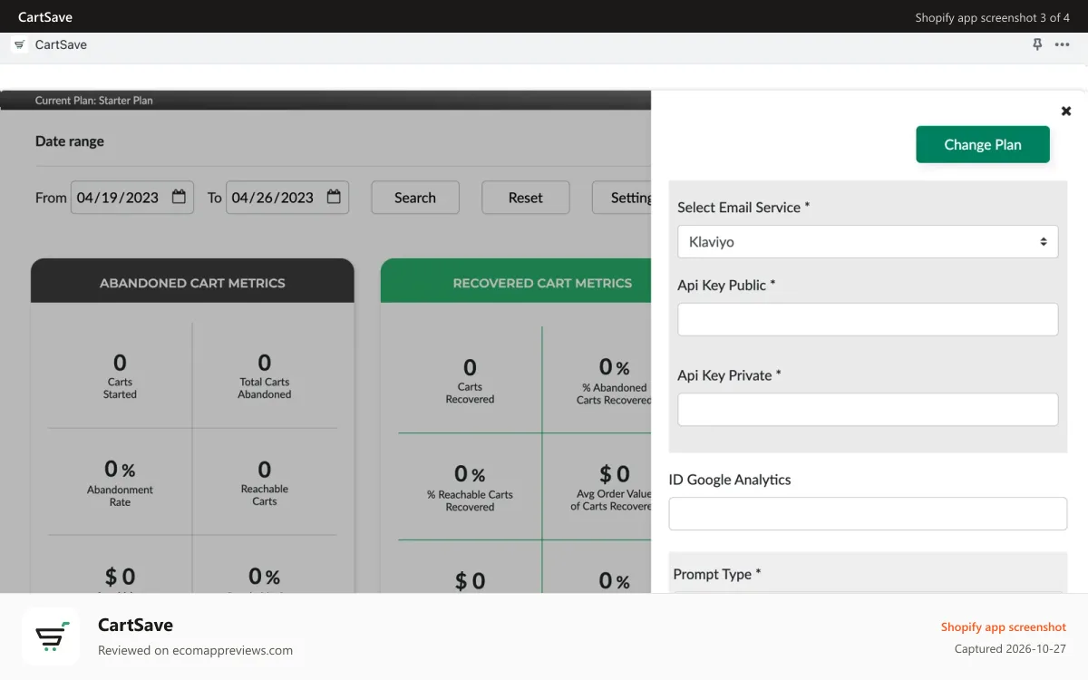This screenshot has height=680, width=1088.
Task: Click the CartSave cart logo in the app header
Action: tap(20, 44)
